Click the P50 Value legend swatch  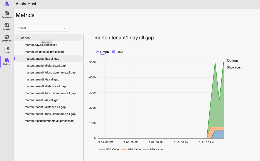pos(102,149)
